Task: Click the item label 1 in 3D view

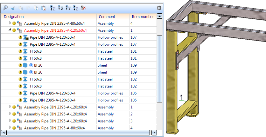Action: pos(182,97)
